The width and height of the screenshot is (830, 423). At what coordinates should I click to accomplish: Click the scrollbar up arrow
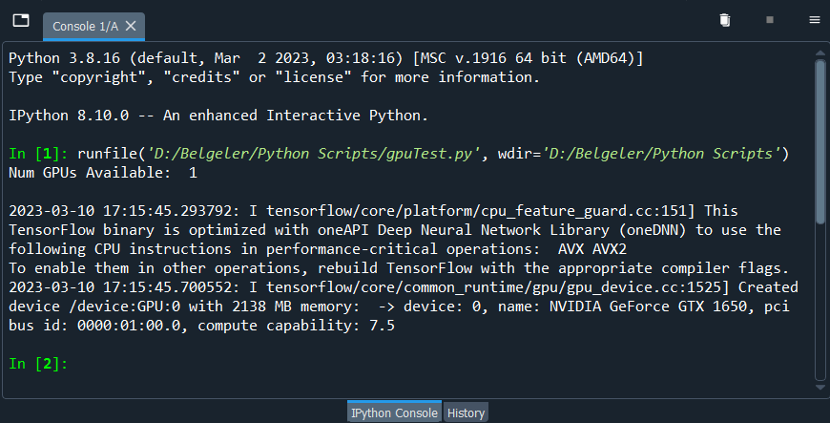pyautogui.click(x=820, y=50)
